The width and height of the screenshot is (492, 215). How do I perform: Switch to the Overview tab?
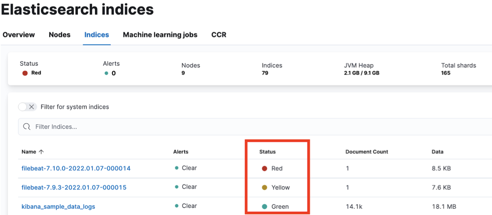click(19, 35)
